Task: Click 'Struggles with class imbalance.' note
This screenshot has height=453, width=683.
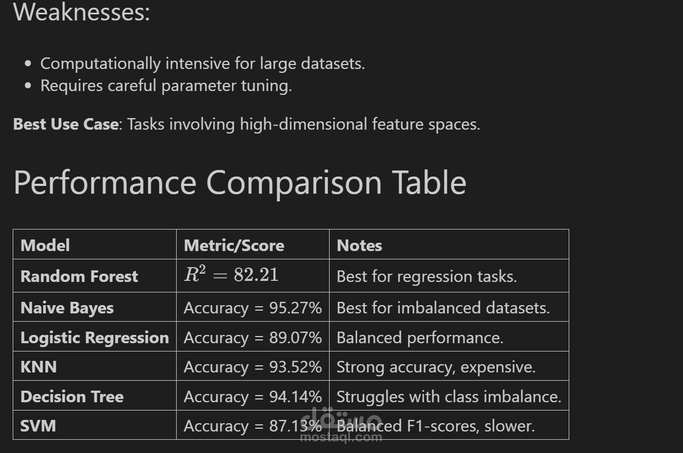Action: (448, 397)
